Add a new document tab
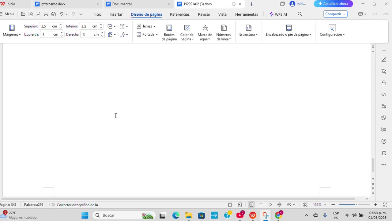The image size is (392, 221). tap(251, 4)
